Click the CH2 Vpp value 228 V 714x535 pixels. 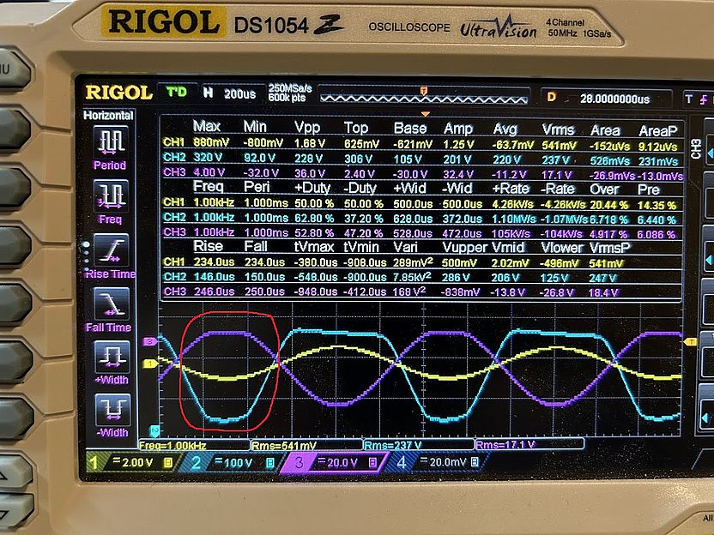[x=308, y=159]
